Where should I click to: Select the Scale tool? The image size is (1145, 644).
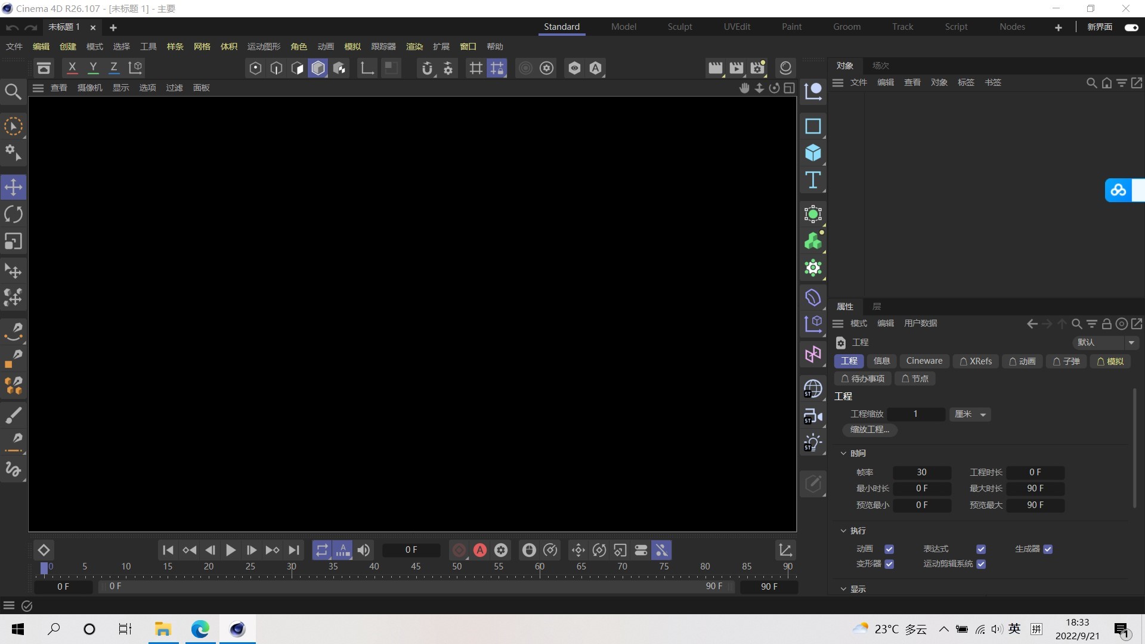(x=13, y=241)
